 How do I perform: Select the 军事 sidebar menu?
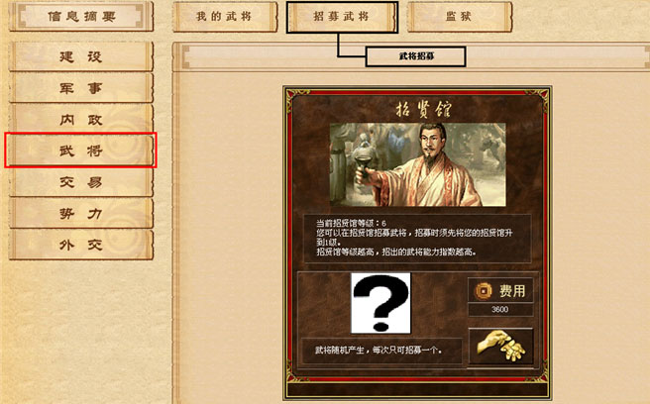tap(81, 88)
